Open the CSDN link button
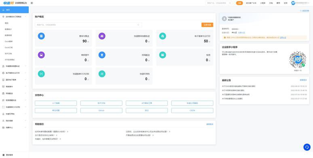This screenshot has width=313, height=158. click(x=192, y=110)
